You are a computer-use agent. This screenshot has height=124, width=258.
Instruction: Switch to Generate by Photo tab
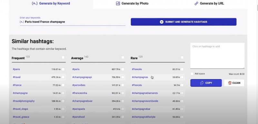click(132, 4)
